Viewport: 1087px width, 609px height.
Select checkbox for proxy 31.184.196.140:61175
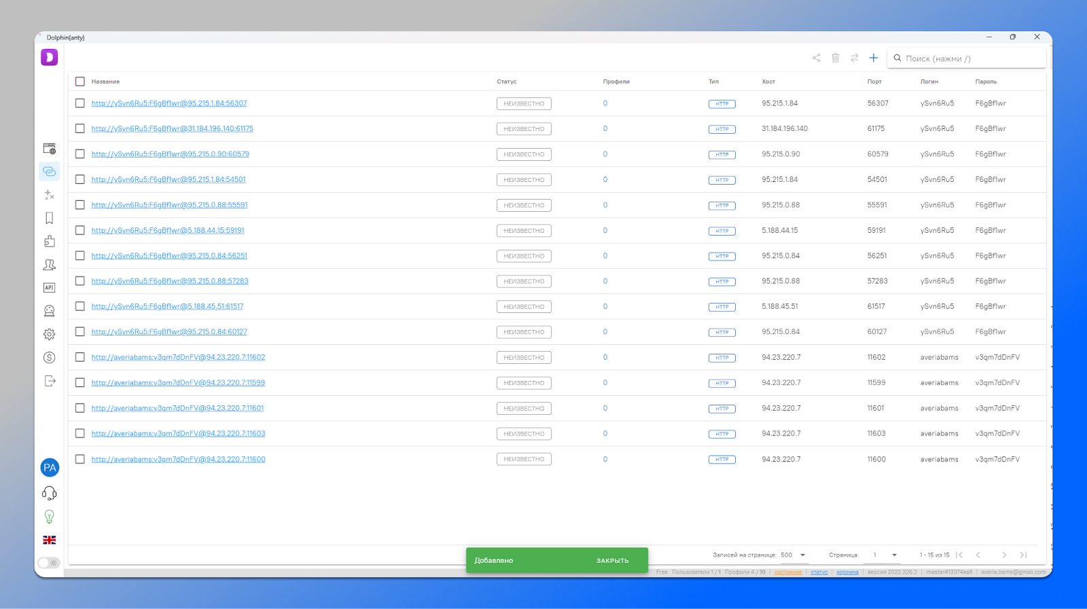point(80,128)
